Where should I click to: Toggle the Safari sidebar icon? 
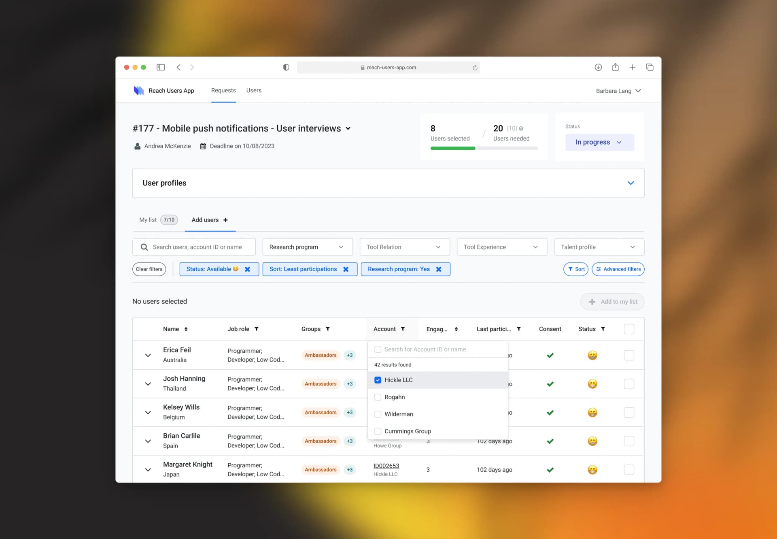point(161,67)
